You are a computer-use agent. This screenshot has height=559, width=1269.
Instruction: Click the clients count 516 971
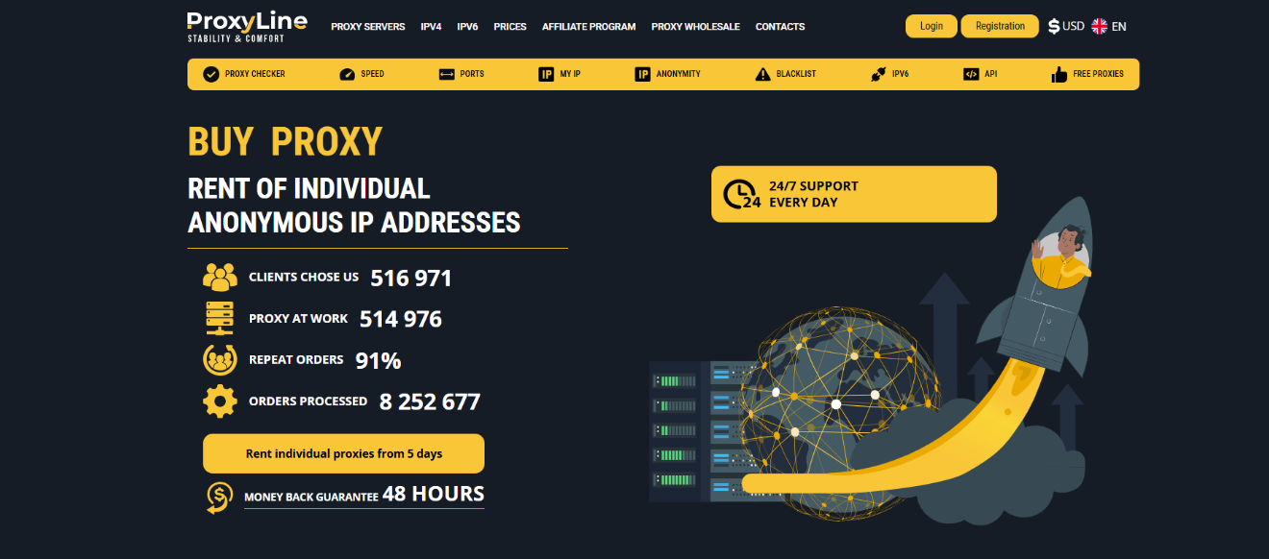pos(411,278)
